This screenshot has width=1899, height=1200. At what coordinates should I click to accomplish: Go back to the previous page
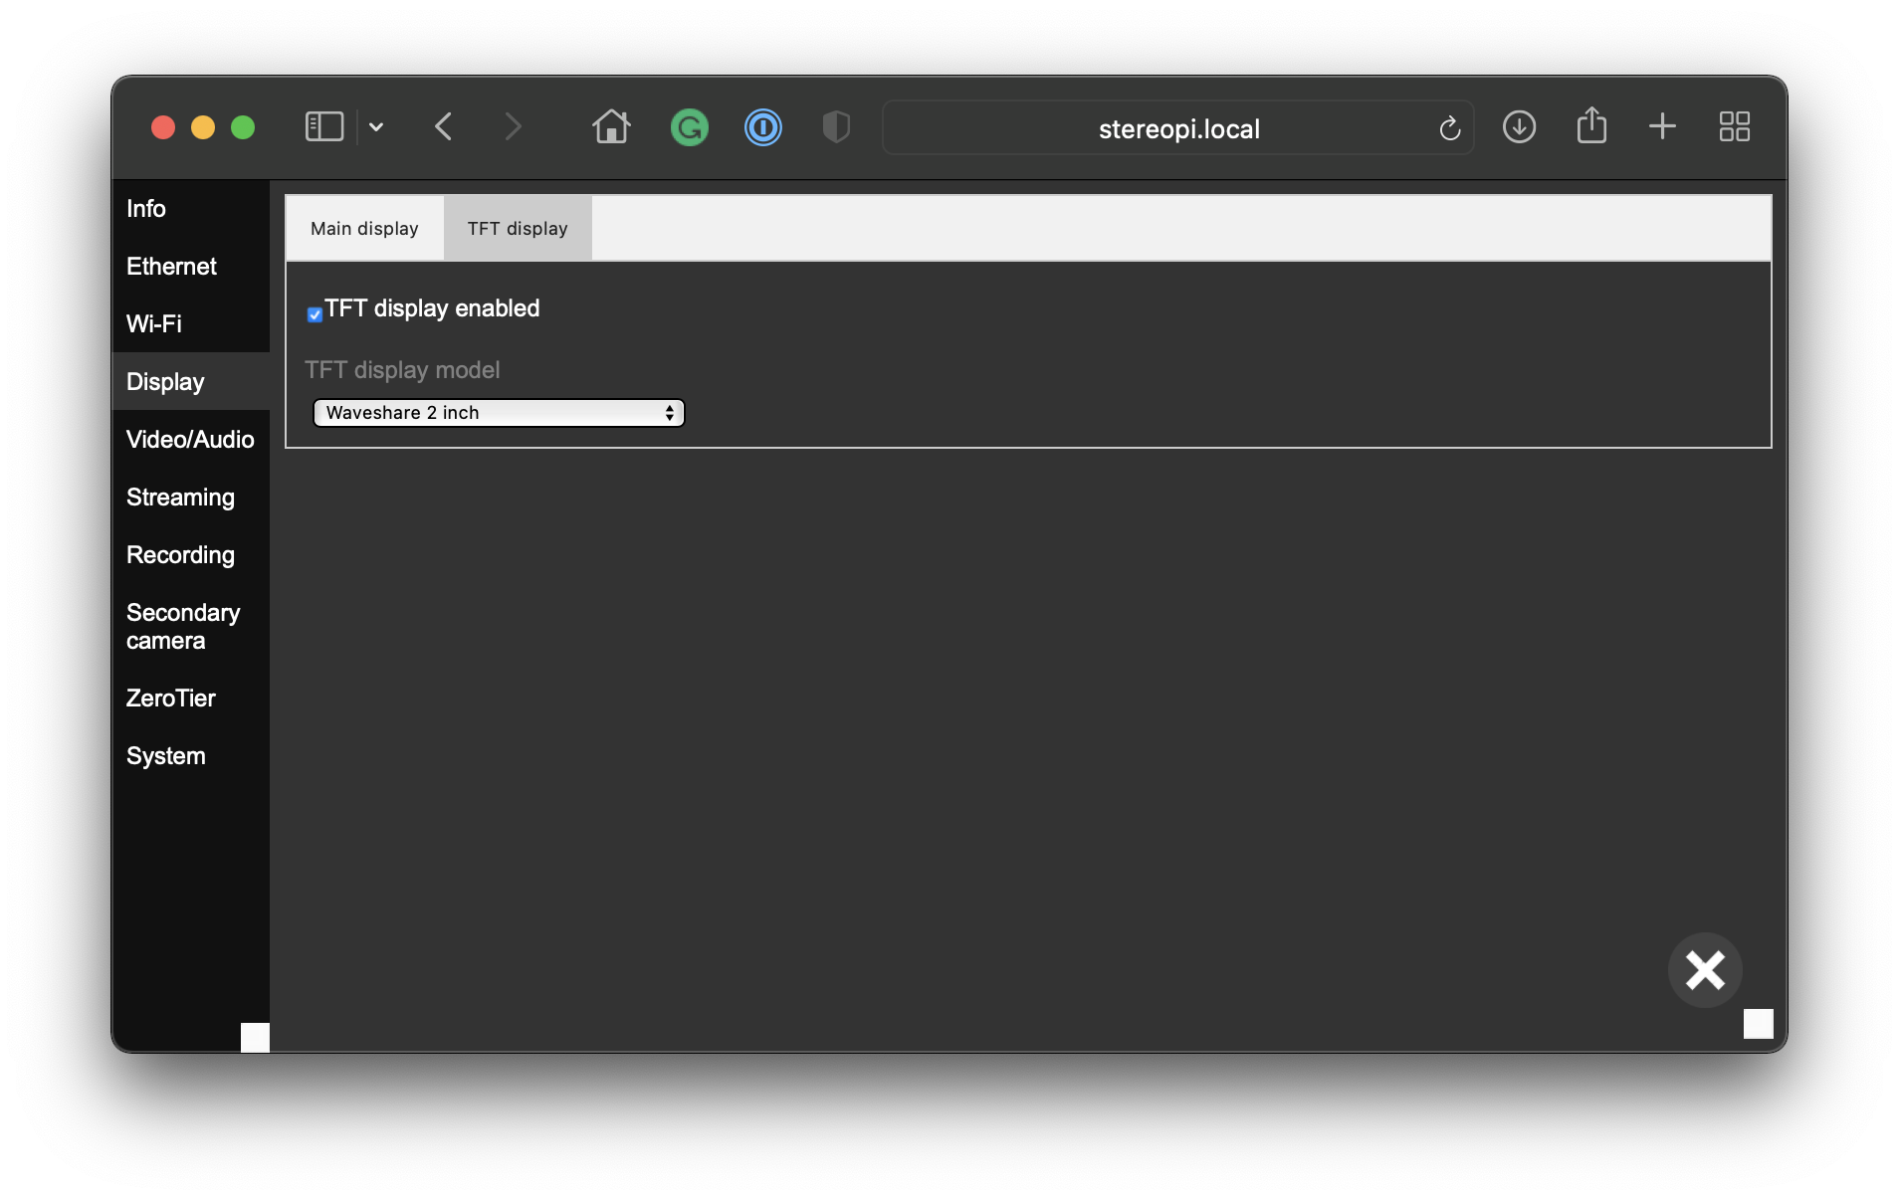point(444,126)
